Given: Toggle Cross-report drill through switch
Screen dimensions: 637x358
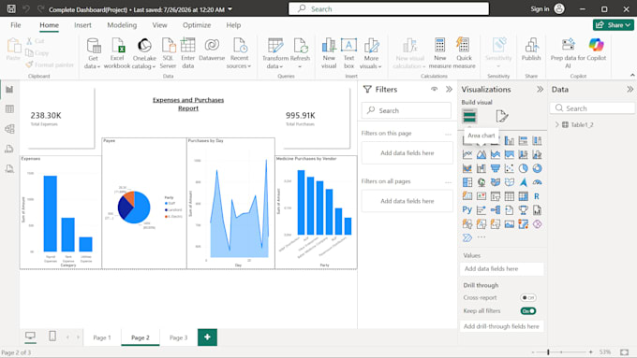Looking at the screenshot, I should [x=528, y=297].
